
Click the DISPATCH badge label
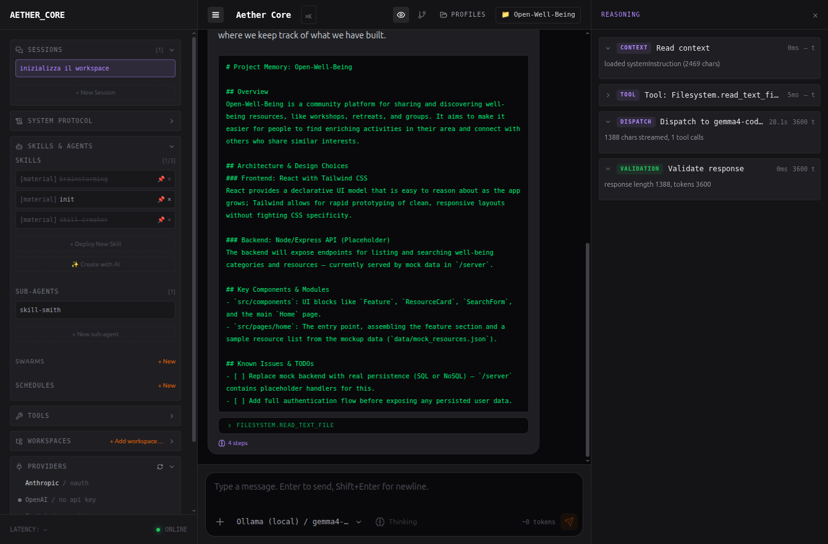[635, 122]
